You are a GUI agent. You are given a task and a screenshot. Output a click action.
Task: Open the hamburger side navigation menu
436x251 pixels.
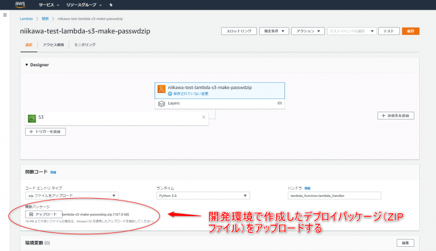click(5, 15)
